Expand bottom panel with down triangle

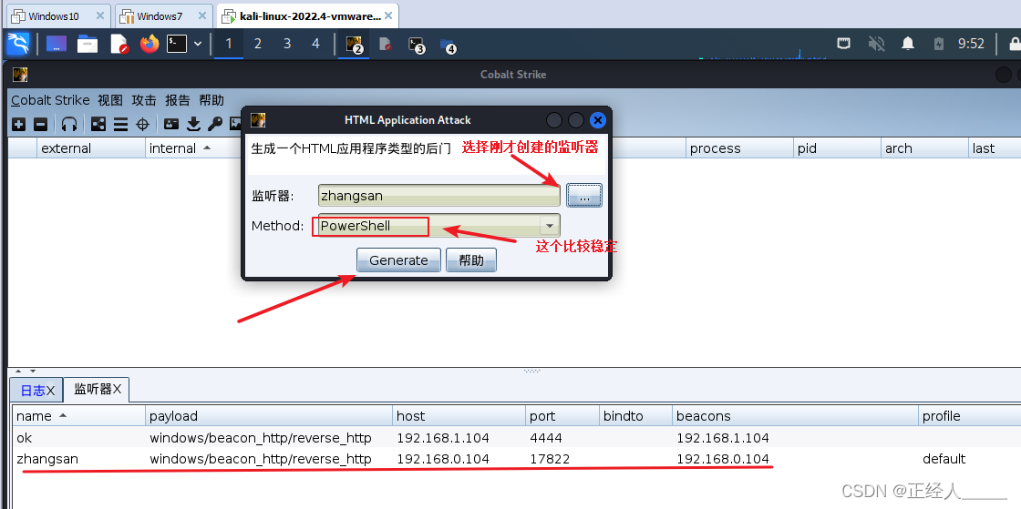[33, 371]
